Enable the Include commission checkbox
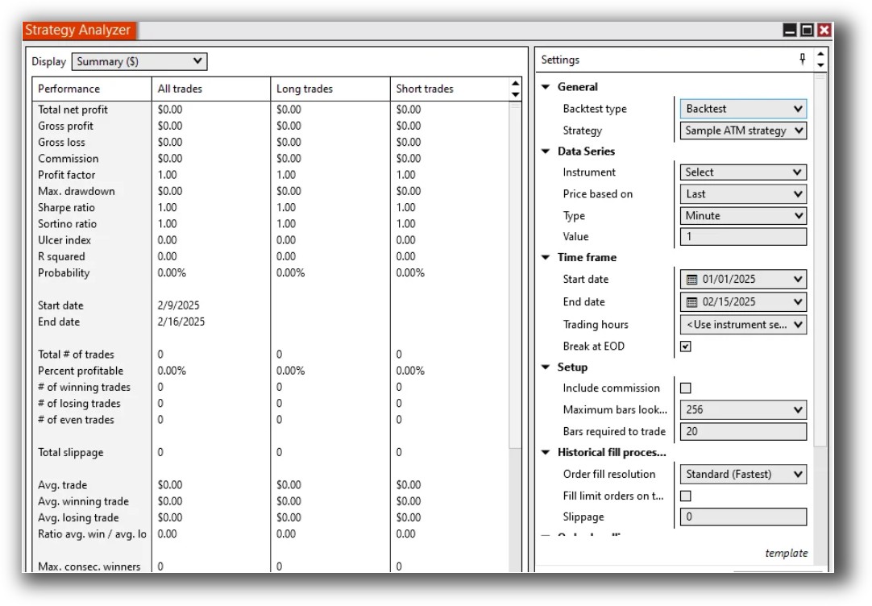This screenshot has width=872, height=606. [x=684, y=388]
